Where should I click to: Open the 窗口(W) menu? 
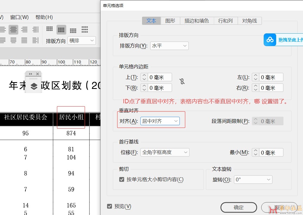(19, 17)
